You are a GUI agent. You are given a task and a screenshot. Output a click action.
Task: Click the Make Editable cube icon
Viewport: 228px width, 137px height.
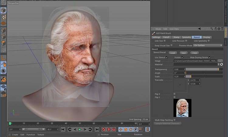pyautogui.click(x=3, y=10)
